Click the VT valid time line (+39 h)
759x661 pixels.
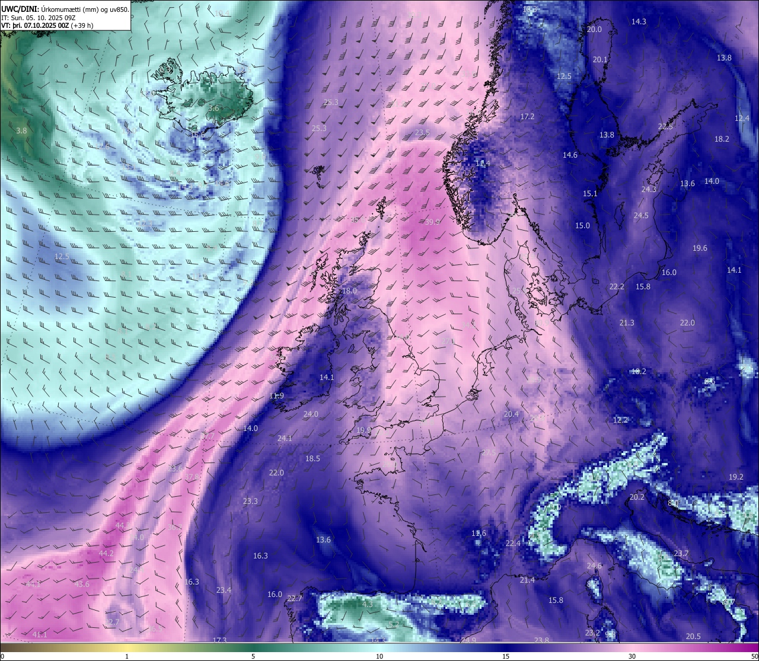point(47,25)
